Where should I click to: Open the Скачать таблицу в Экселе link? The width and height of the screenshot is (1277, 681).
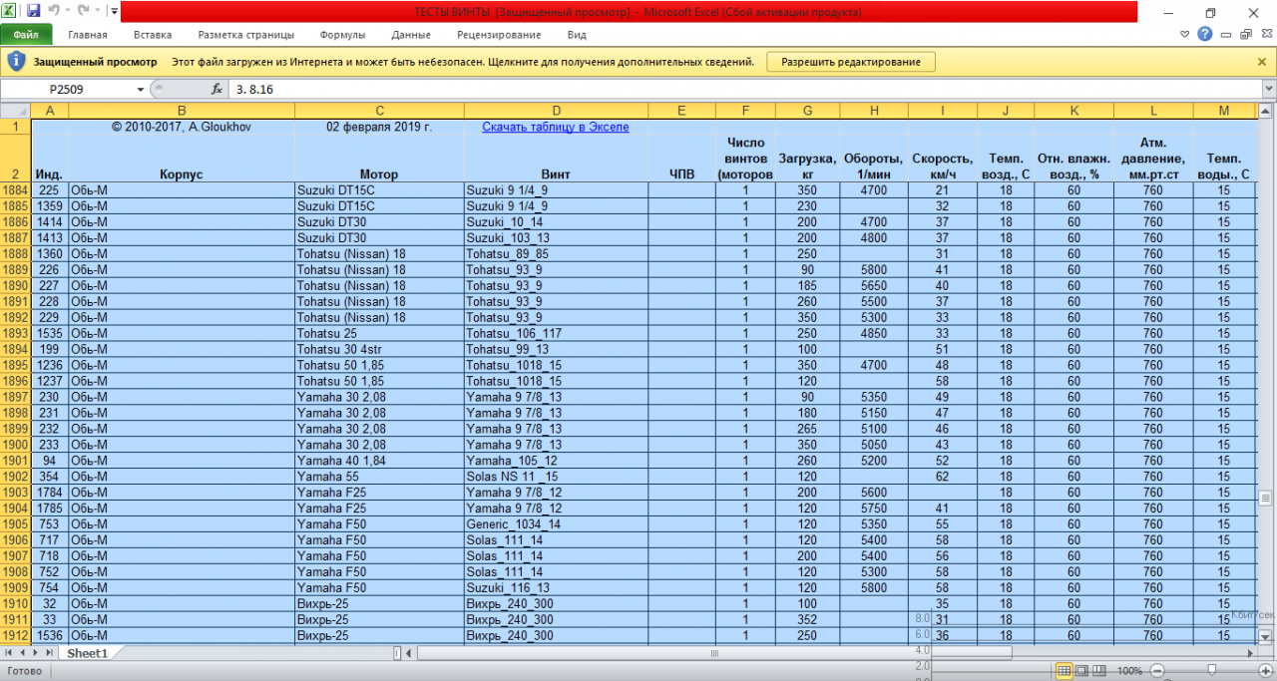(555, 127)
